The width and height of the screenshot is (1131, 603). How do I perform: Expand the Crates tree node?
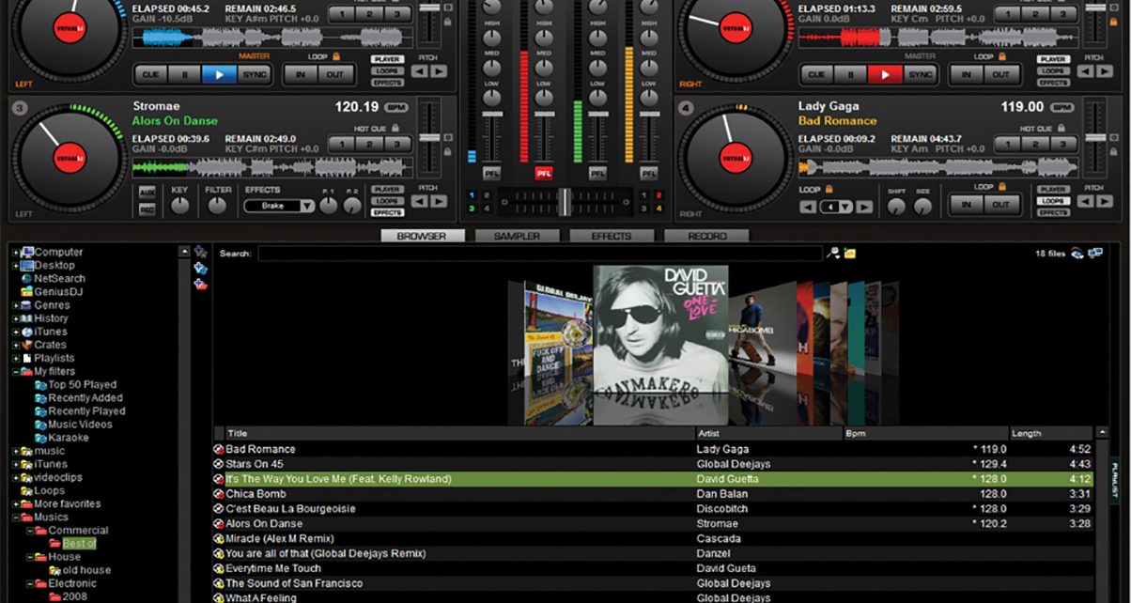pyautogui.click(x=15, y=345)
